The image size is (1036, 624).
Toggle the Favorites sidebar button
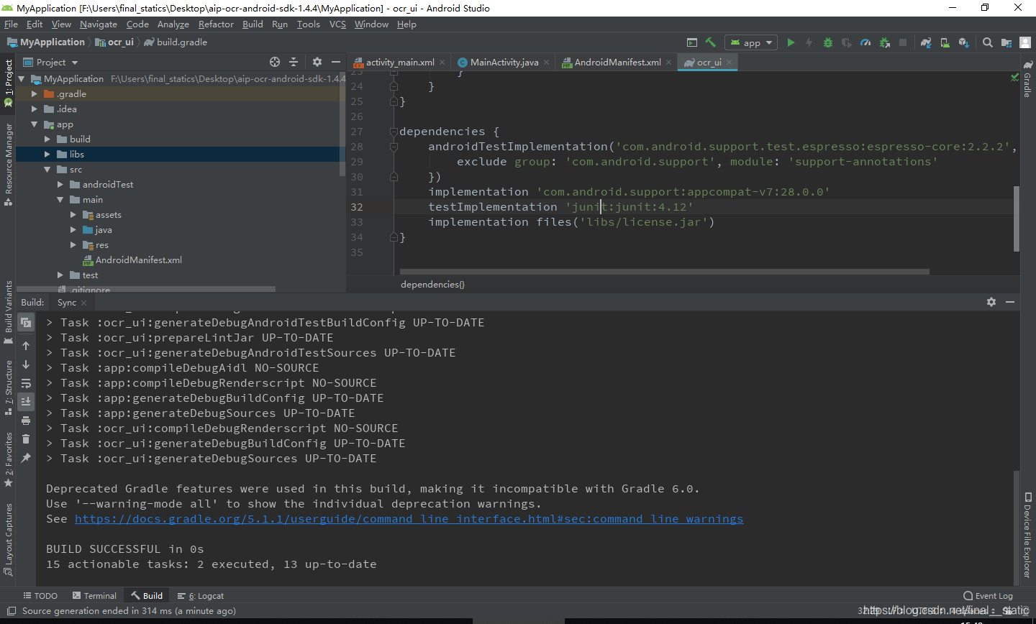pyautogui.click(x=9, y=460)
